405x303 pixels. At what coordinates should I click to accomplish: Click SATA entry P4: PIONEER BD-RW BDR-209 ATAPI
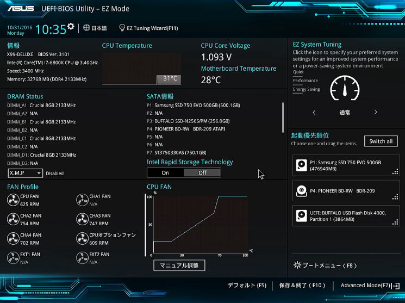[186, 129]
